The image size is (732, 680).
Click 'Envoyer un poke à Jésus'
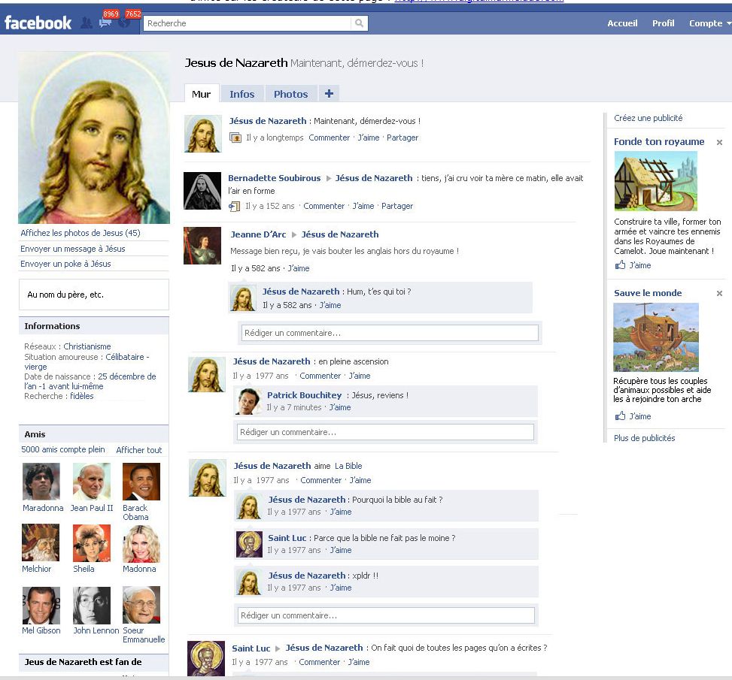point(65,264)
